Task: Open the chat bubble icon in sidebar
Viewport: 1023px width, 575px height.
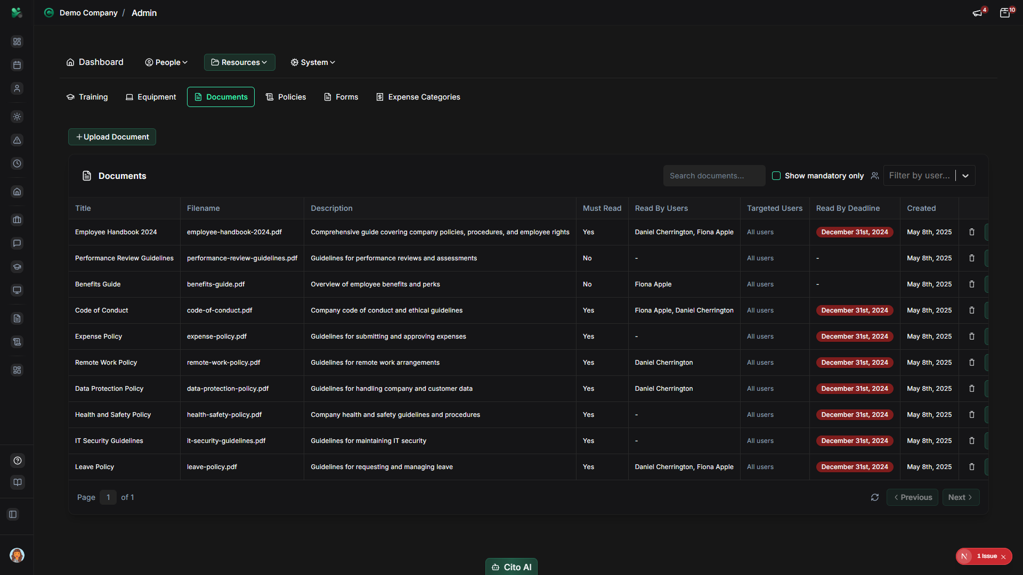Action: tap(17, 243)
